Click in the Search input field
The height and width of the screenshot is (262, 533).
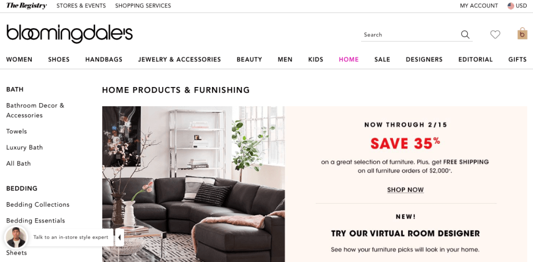click(410, 35)
